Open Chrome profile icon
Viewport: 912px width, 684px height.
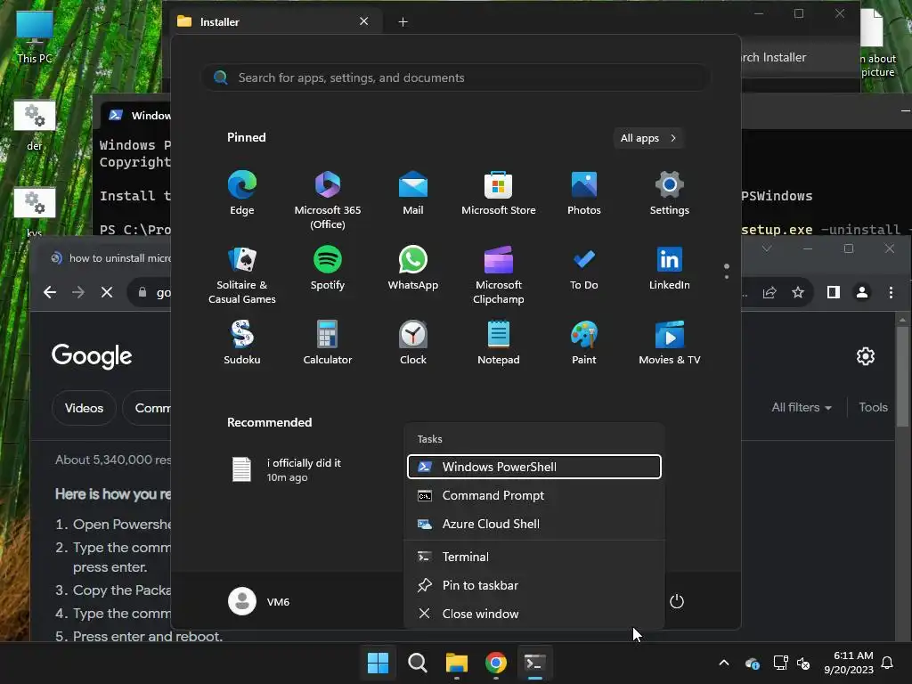click(x=862, y=292)
